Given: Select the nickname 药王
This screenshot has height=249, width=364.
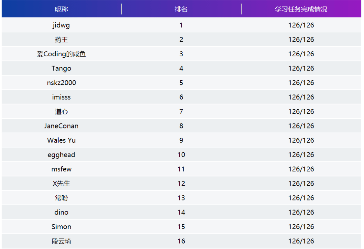Looking at the screenshot, I should point(61,40).
